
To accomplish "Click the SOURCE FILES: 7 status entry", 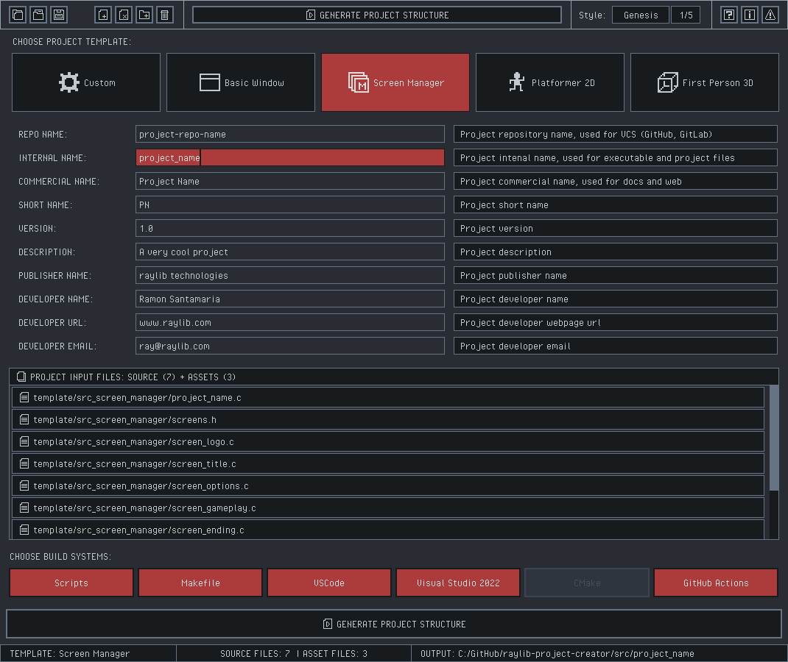I will pyautogui.click(x=256, y=653).
